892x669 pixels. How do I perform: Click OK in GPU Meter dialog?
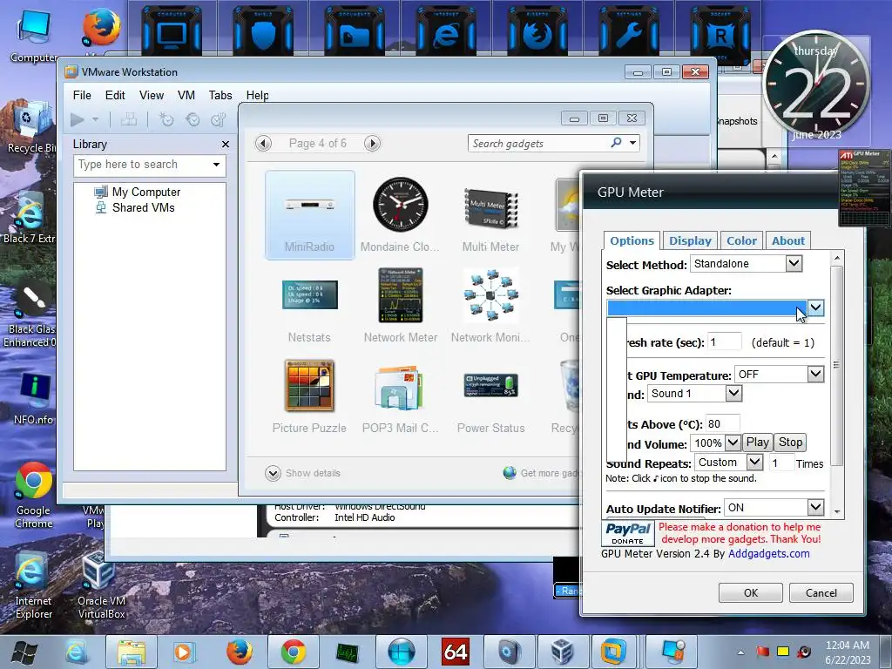751,592
